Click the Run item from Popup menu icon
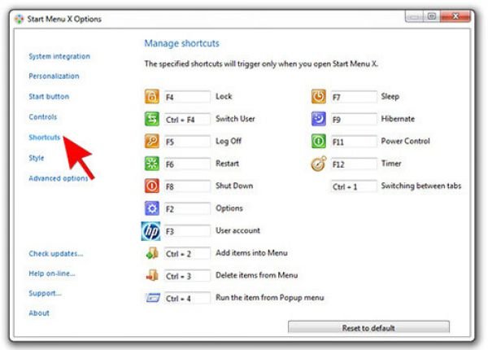 (153, 298)
